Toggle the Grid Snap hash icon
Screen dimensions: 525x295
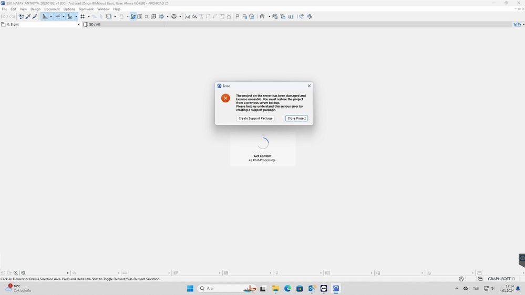click(83, 16)
